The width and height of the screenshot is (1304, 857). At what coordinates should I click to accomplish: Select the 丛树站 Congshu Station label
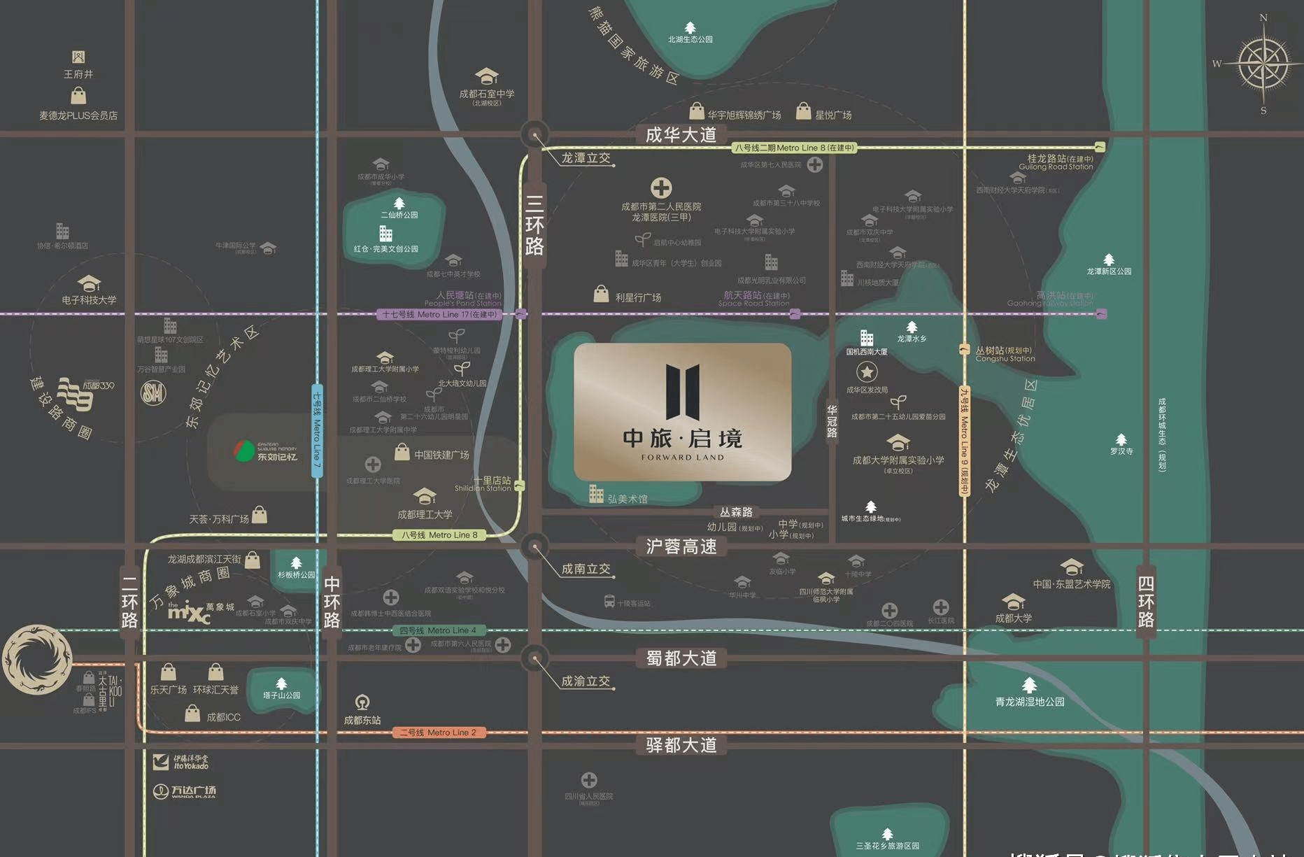coord(1005,354)
